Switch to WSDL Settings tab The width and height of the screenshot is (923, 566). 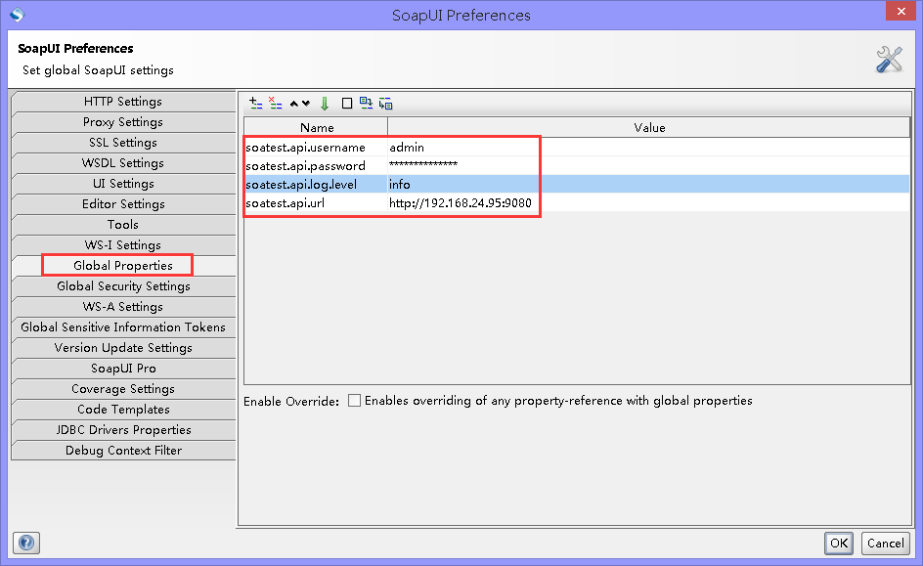123,163
